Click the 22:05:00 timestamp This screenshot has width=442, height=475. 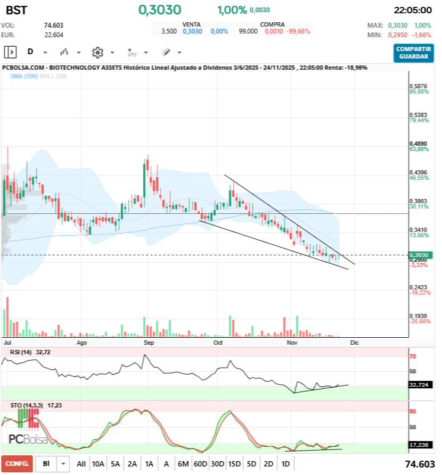(x=413, y=10)
